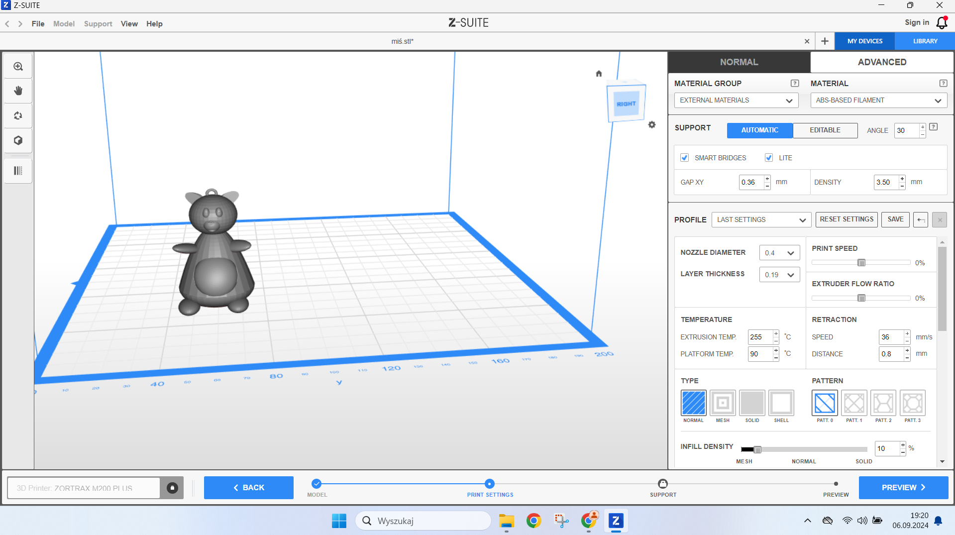The image size is (955, 535).
Task: Open the File menu
Action: click(x=38, y=24)
